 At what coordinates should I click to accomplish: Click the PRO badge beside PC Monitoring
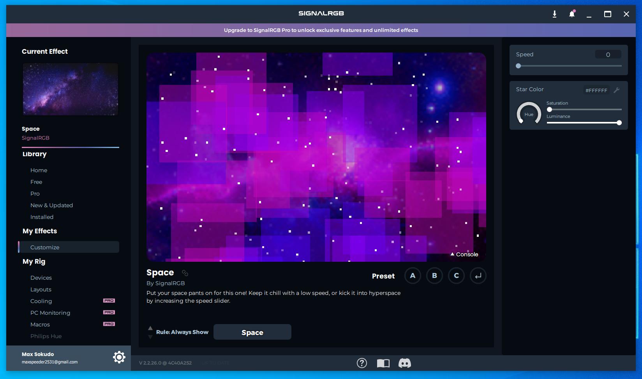pos(109,312)
